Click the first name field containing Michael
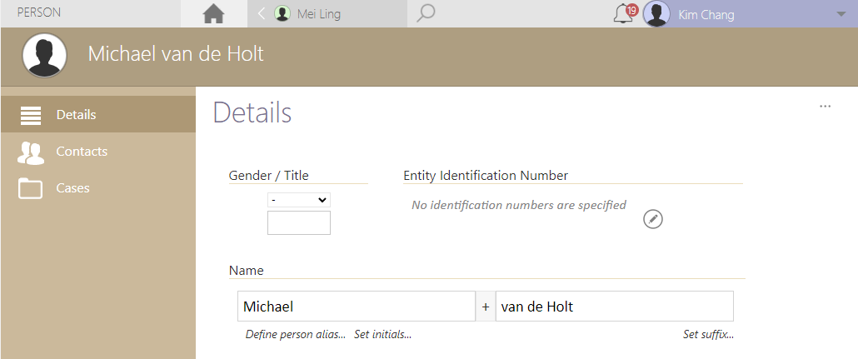 [x=356, y=307]
